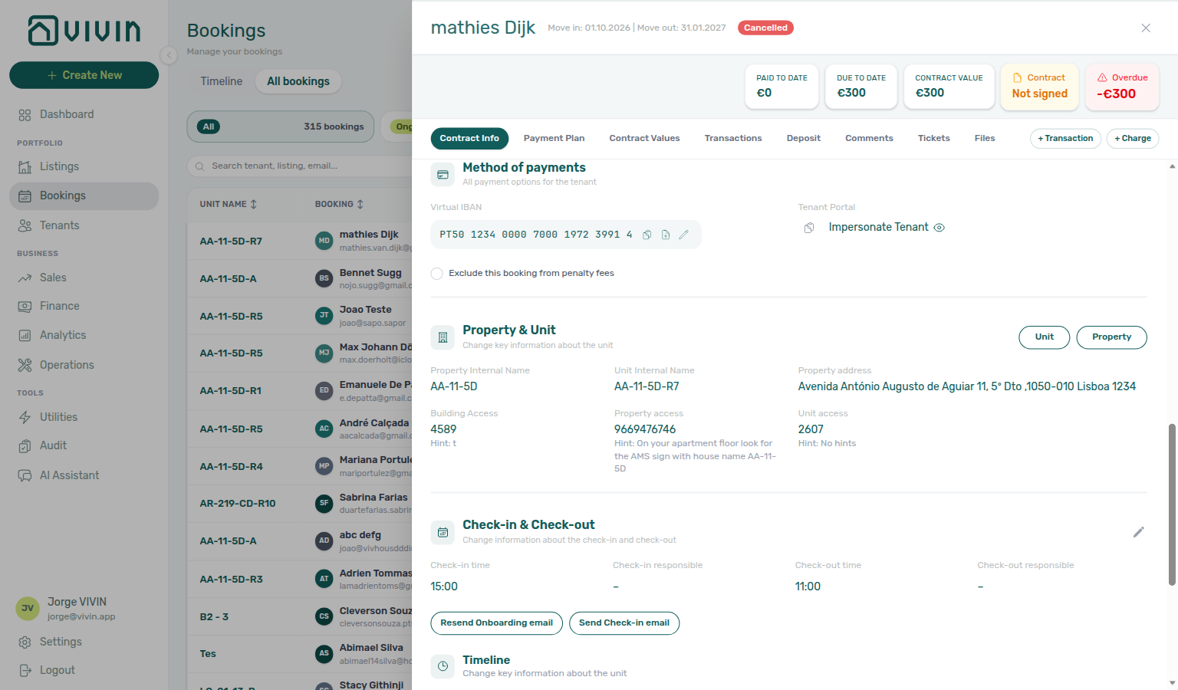Click the VIVIN logo
Viewport: 1178px width, 690px height.
84,31
